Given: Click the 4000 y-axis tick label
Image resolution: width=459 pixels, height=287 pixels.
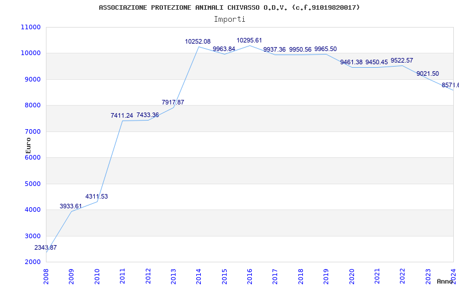Looking at the screenshot, I should [32, 210].
